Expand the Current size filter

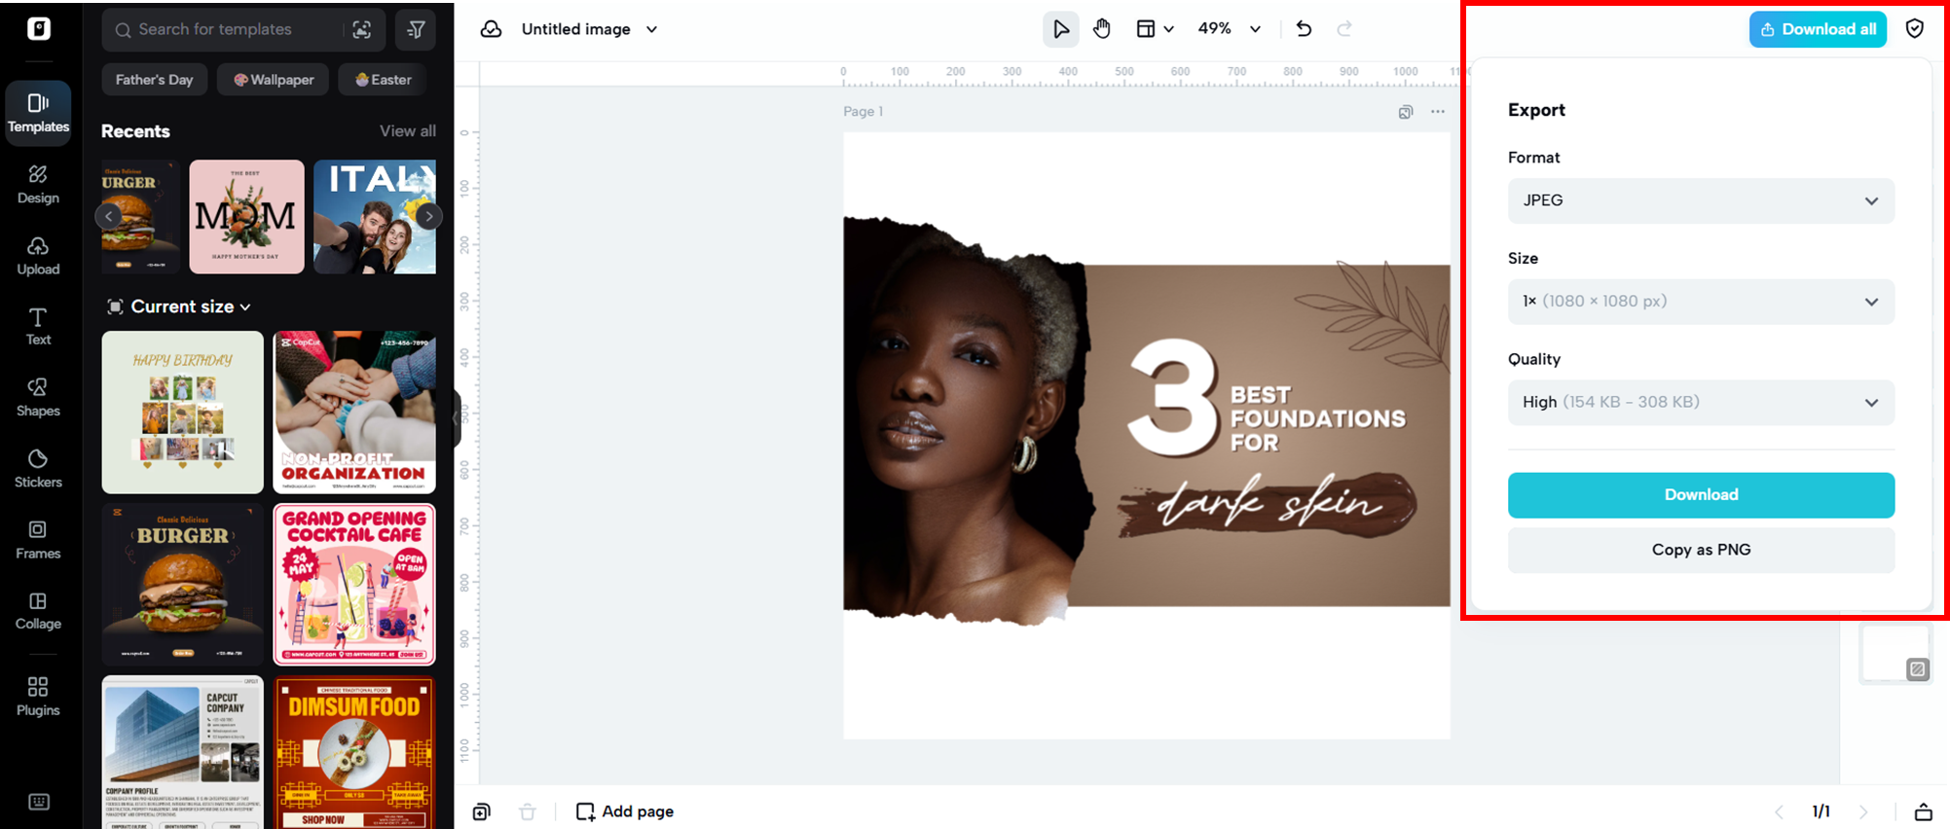pyautogui.click(x=179, y=306)
